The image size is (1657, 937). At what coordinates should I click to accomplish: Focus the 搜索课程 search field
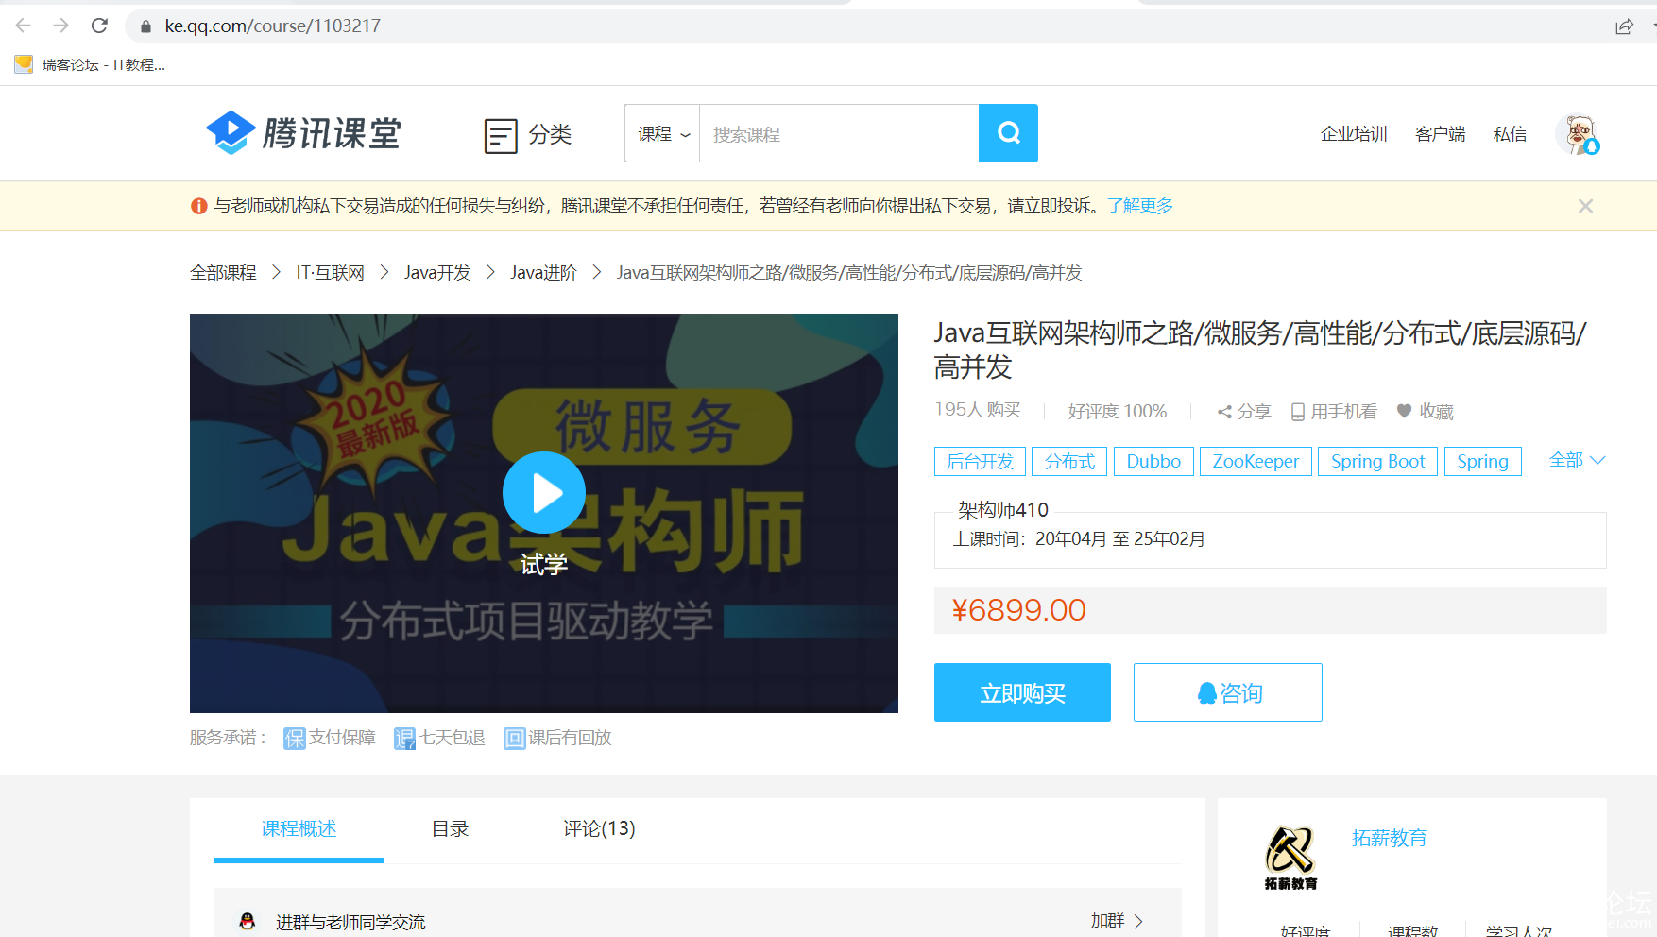point(839,133)
